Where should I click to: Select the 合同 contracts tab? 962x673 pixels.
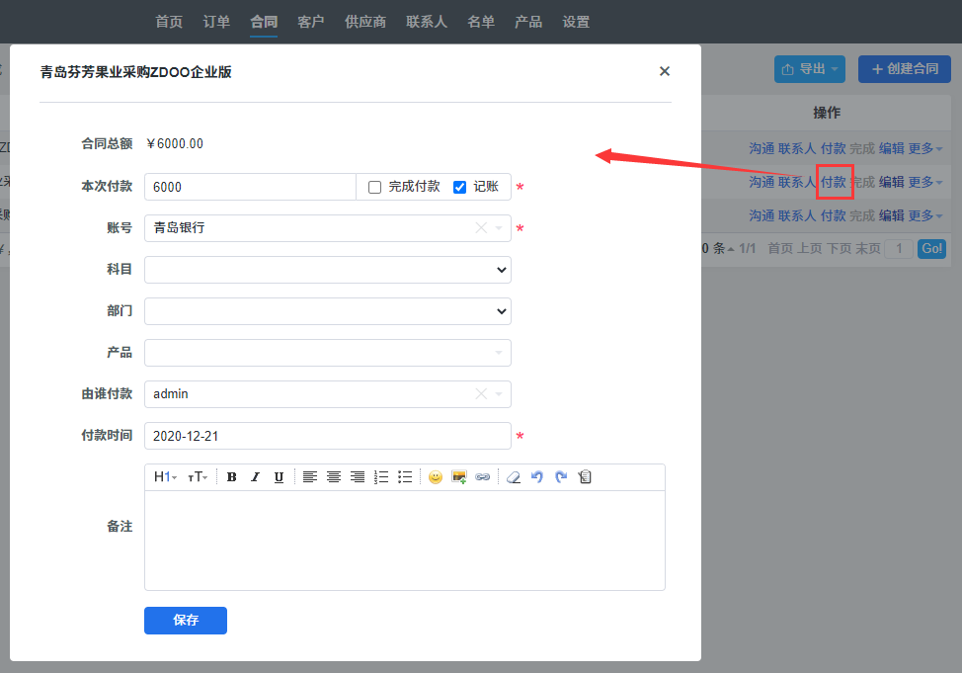(264, 22)
